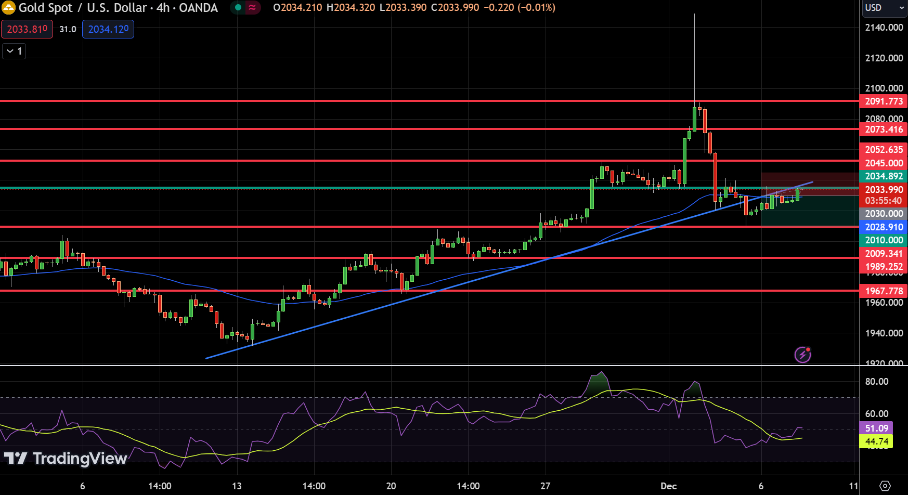
Task: Click the green 2034.892 price label
Action: tap(884, 176)
